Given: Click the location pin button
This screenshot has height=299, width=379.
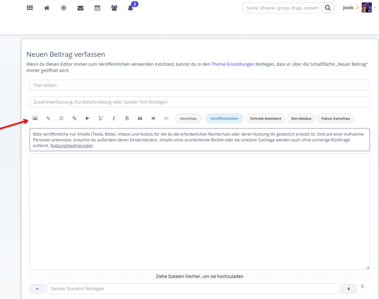Looking at the screenshot, I should pos(349,289).
